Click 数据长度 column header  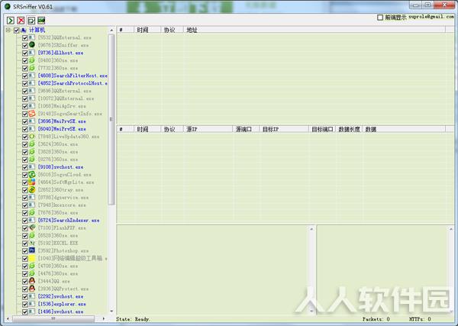tap(349, 129)
